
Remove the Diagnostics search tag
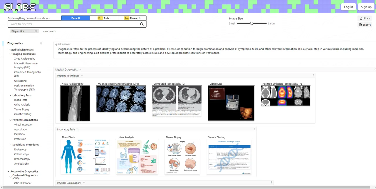tap(36, 31)
